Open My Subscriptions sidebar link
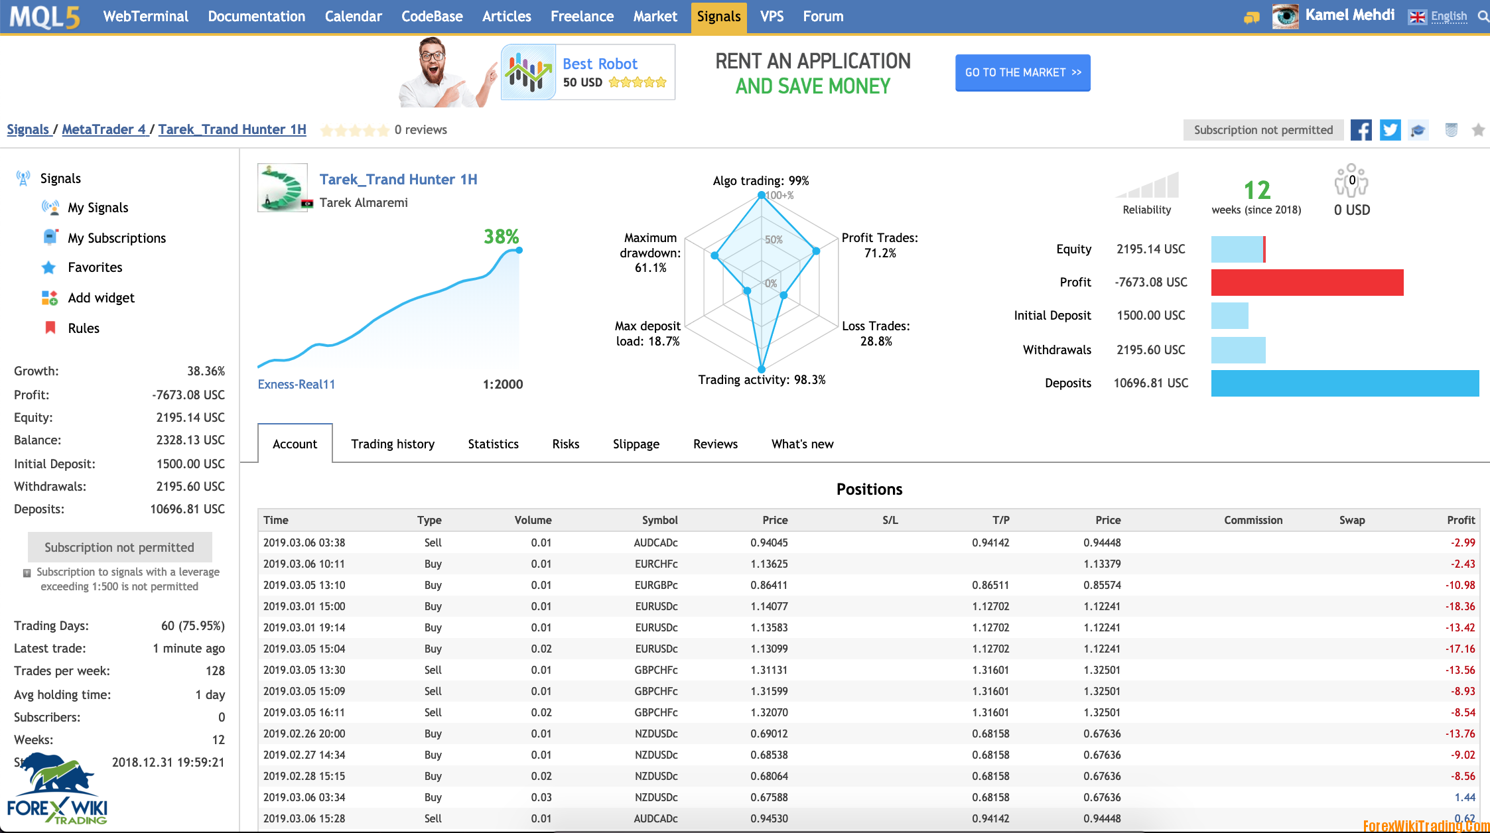The image size is (1490, 833). coord(117,238)
